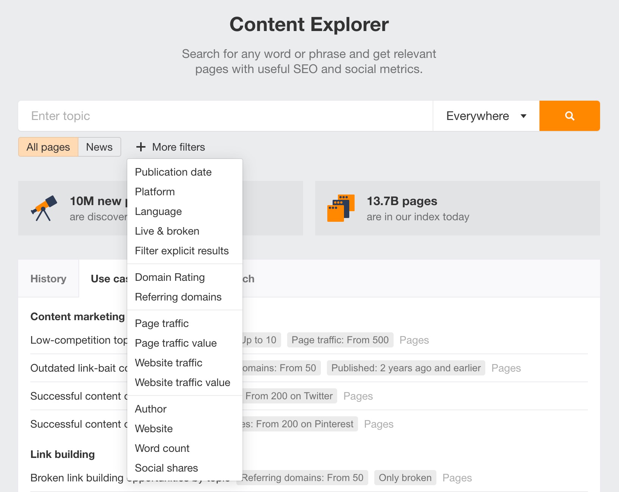Open the Everywhere search scope dropdown
This screenshot has height=492, width=619.
pyautogui.click(x=485, y=116)
